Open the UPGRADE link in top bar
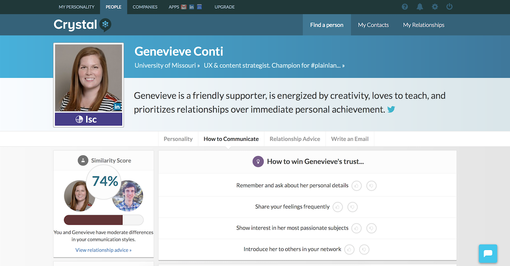510x266 pixels. (224, 7)
